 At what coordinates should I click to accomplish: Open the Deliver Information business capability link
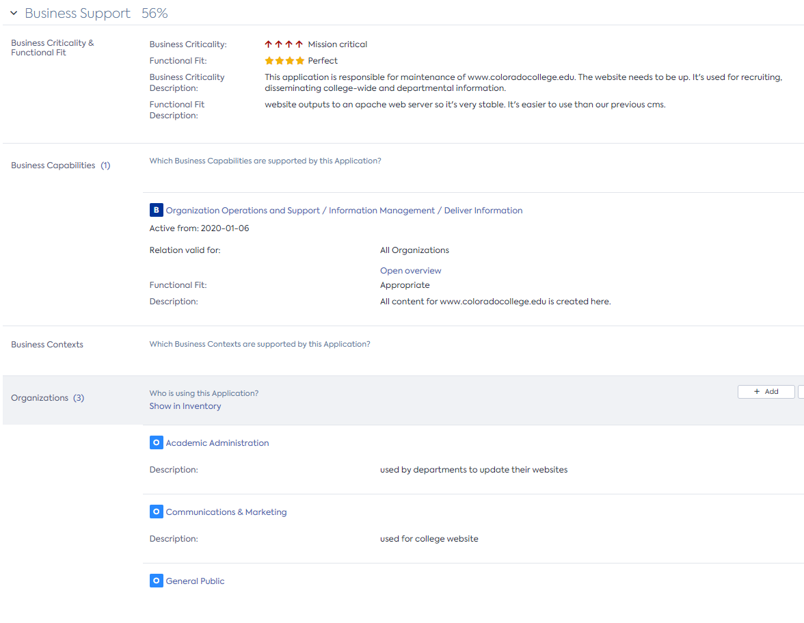[344, 211]
